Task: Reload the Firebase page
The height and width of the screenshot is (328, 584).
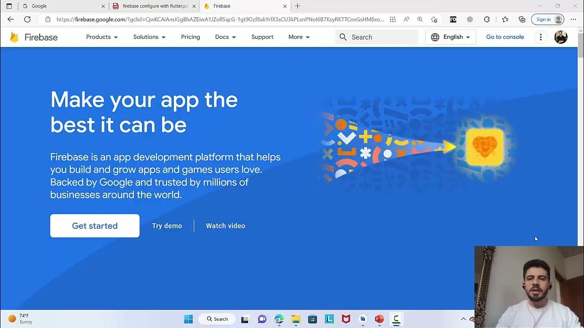Action: pos(27,19)
